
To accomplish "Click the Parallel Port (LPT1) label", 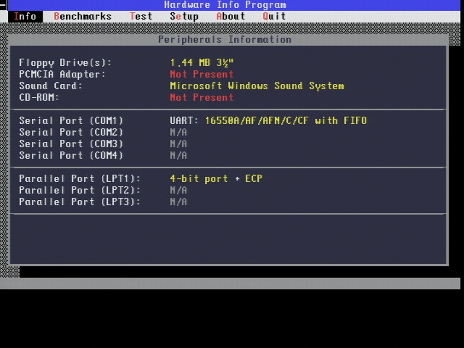I will [80, 179].
